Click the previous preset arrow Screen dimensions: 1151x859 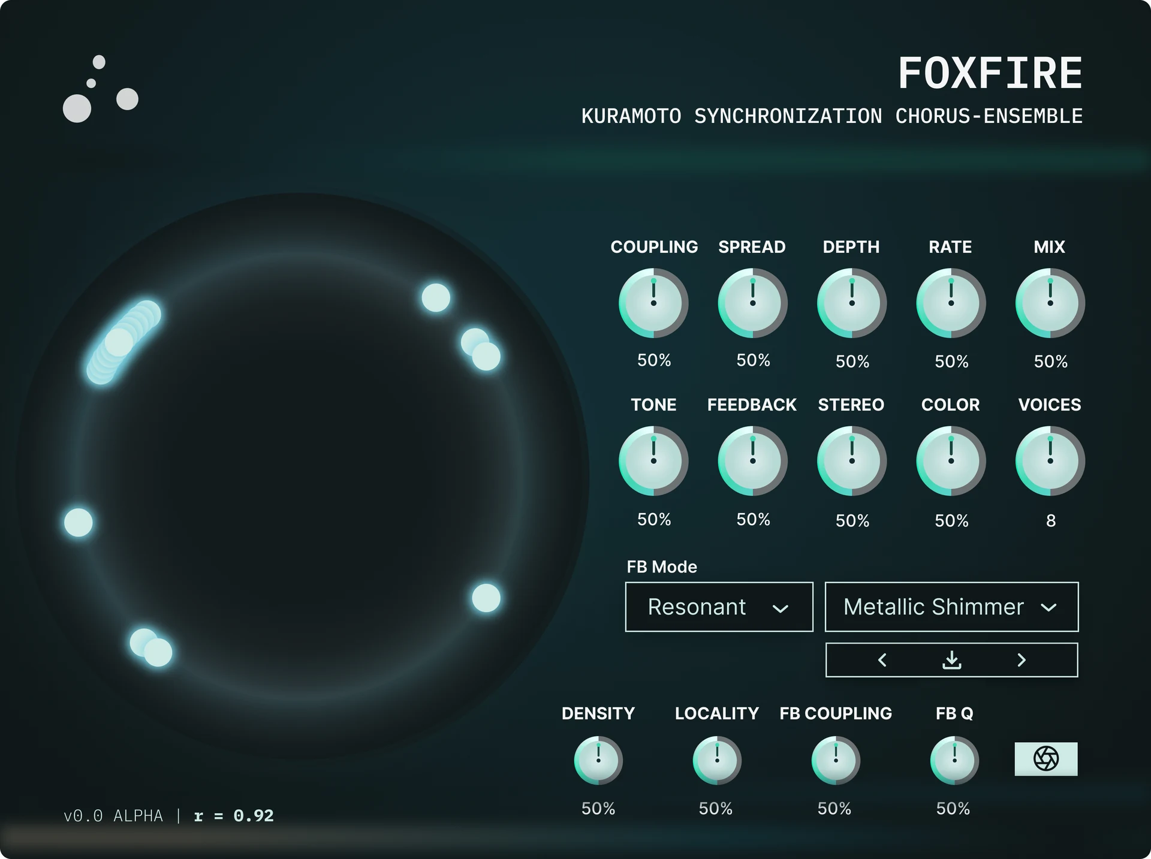click(x=882, y=660)
